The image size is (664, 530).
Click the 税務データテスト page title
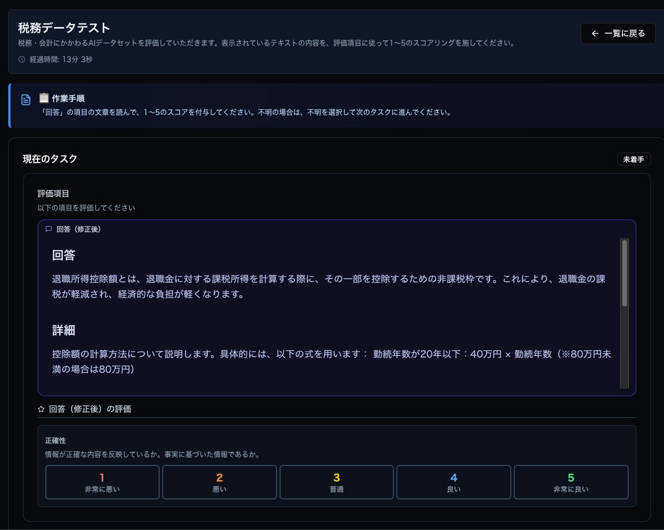(64, 28)
